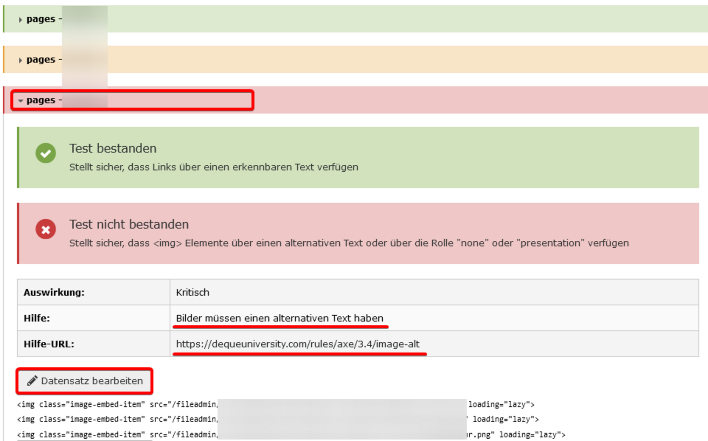708x441 pixels.
Task: Click the red row 'pages' label
Action: (41, 100)
